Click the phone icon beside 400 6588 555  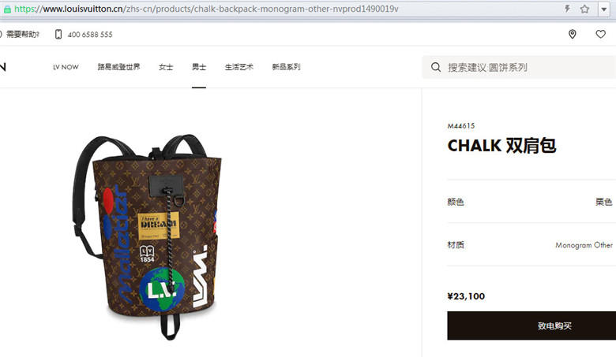click(x=58, y=34)
